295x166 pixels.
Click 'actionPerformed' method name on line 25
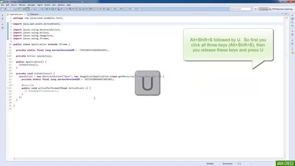pos(48,88)
